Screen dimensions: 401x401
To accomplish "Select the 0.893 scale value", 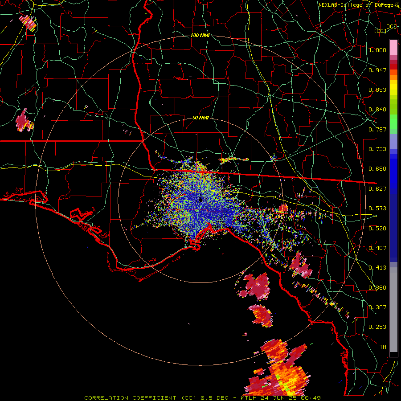I will (x=377, y=90).
